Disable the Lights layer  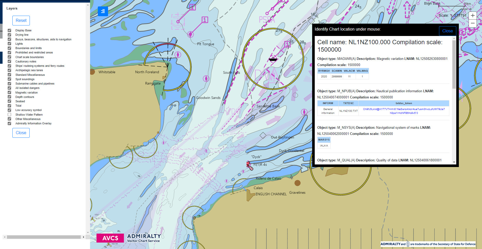click(9, 44)
